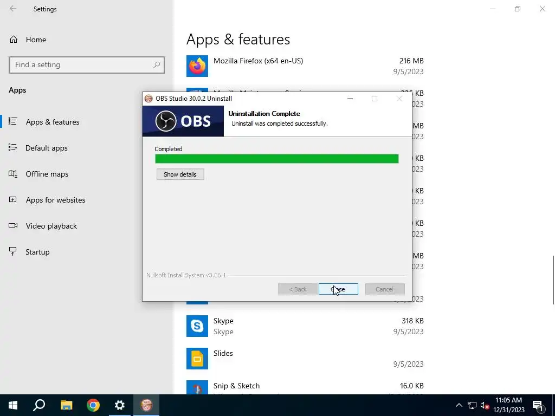Open File Explorer from the taskbar

pos(66,405)
